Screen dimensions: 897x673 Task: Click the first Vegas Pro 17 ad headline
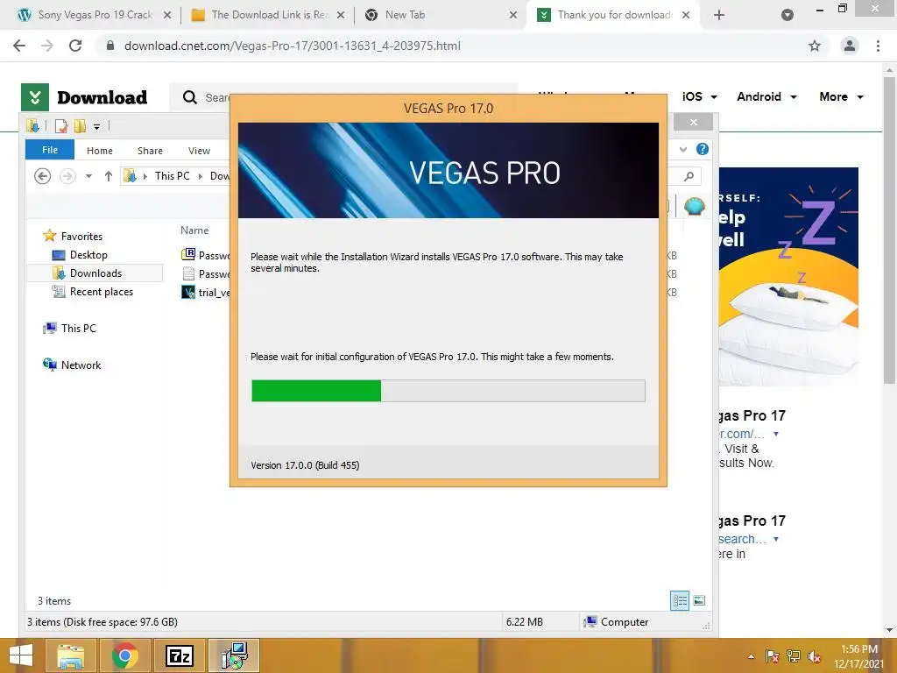click(752, 415)
